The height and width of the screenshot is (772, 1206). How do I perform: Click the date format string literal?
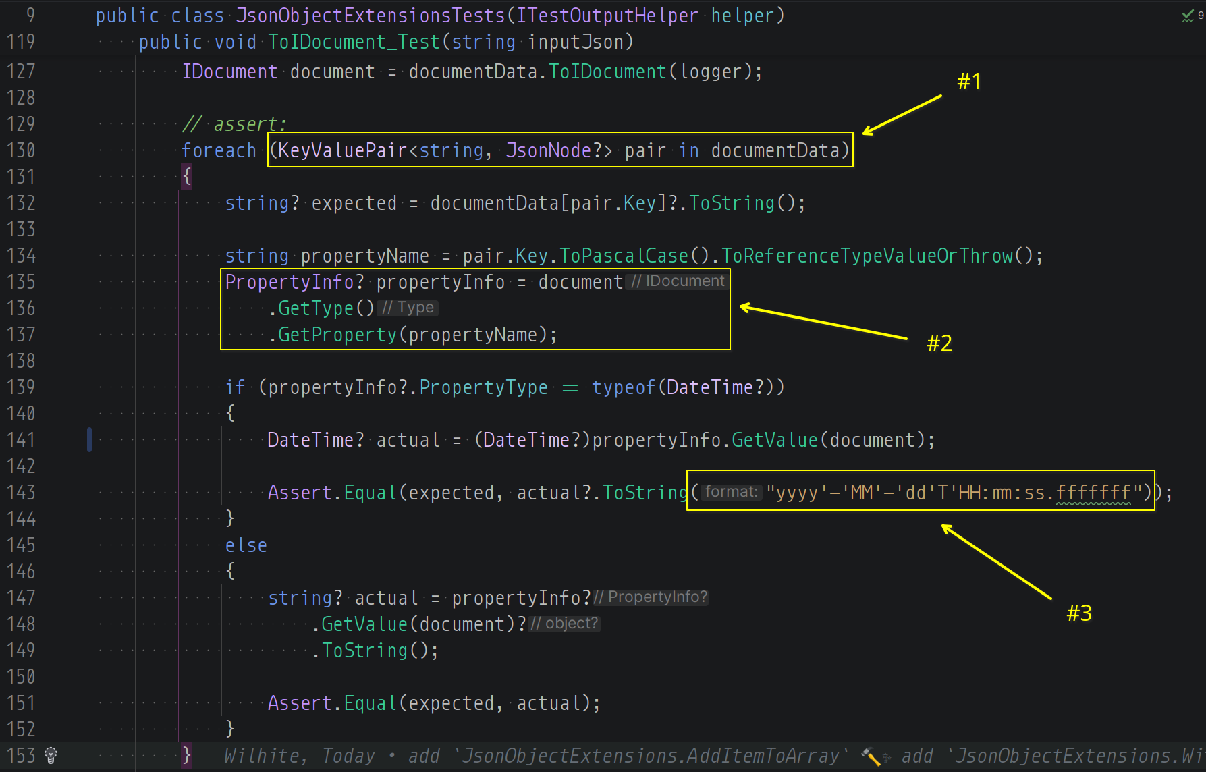tap(954, 493)
